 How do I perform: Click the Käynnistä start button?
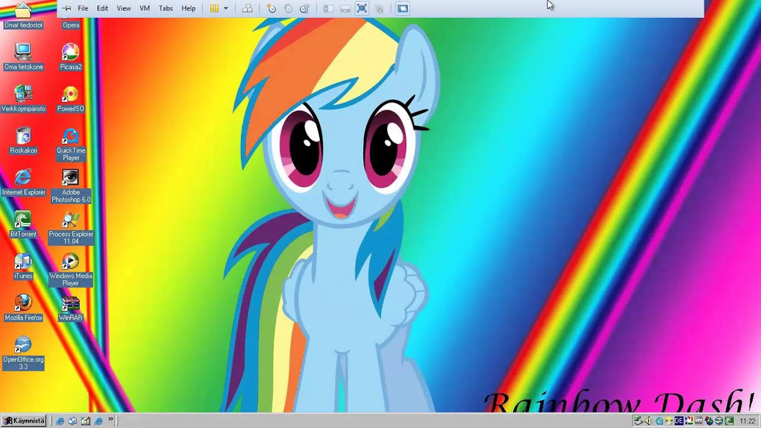pos(24,421)
